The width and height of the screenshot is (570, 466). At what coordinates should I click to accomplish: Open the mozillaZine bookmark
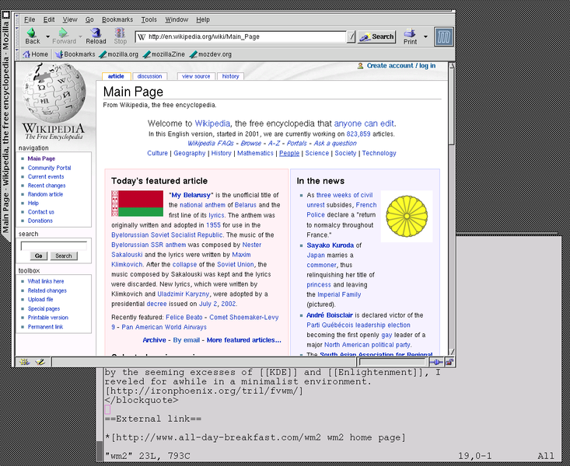(x=164, y=54)
